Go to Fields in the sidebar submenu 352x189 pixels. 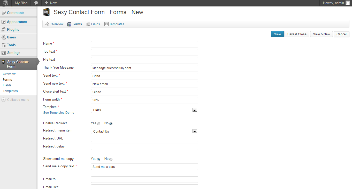(x=7, y=85)
